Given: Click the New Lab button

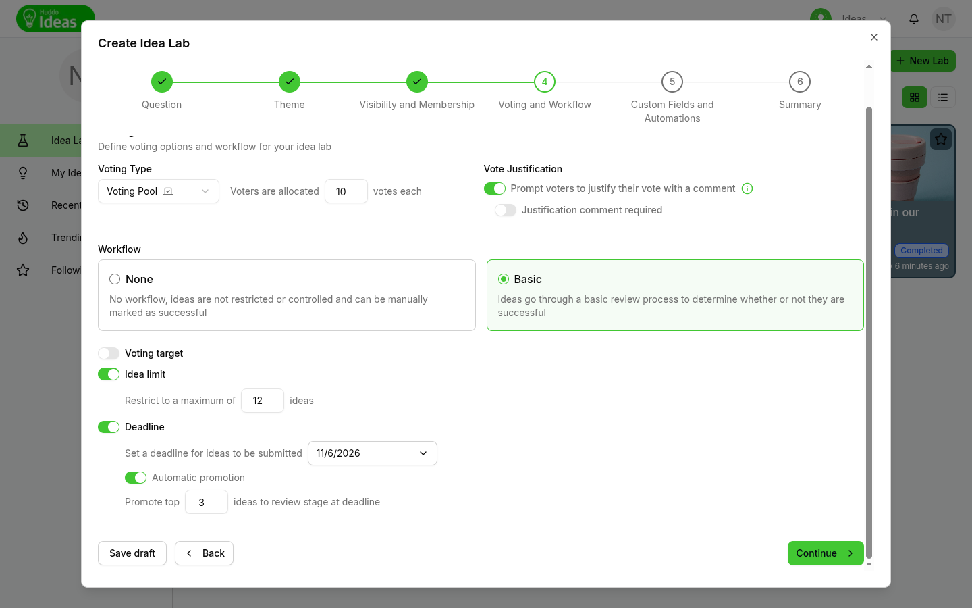Looking at the screenshot, I should tap(923, 61).
